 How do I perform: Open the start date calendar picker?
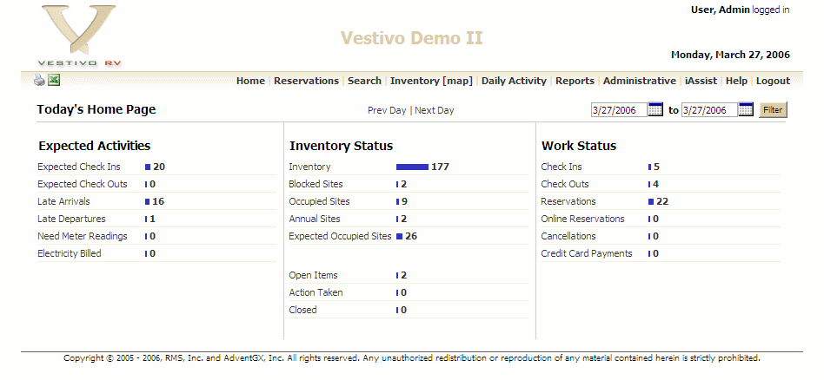pos(655,109)
